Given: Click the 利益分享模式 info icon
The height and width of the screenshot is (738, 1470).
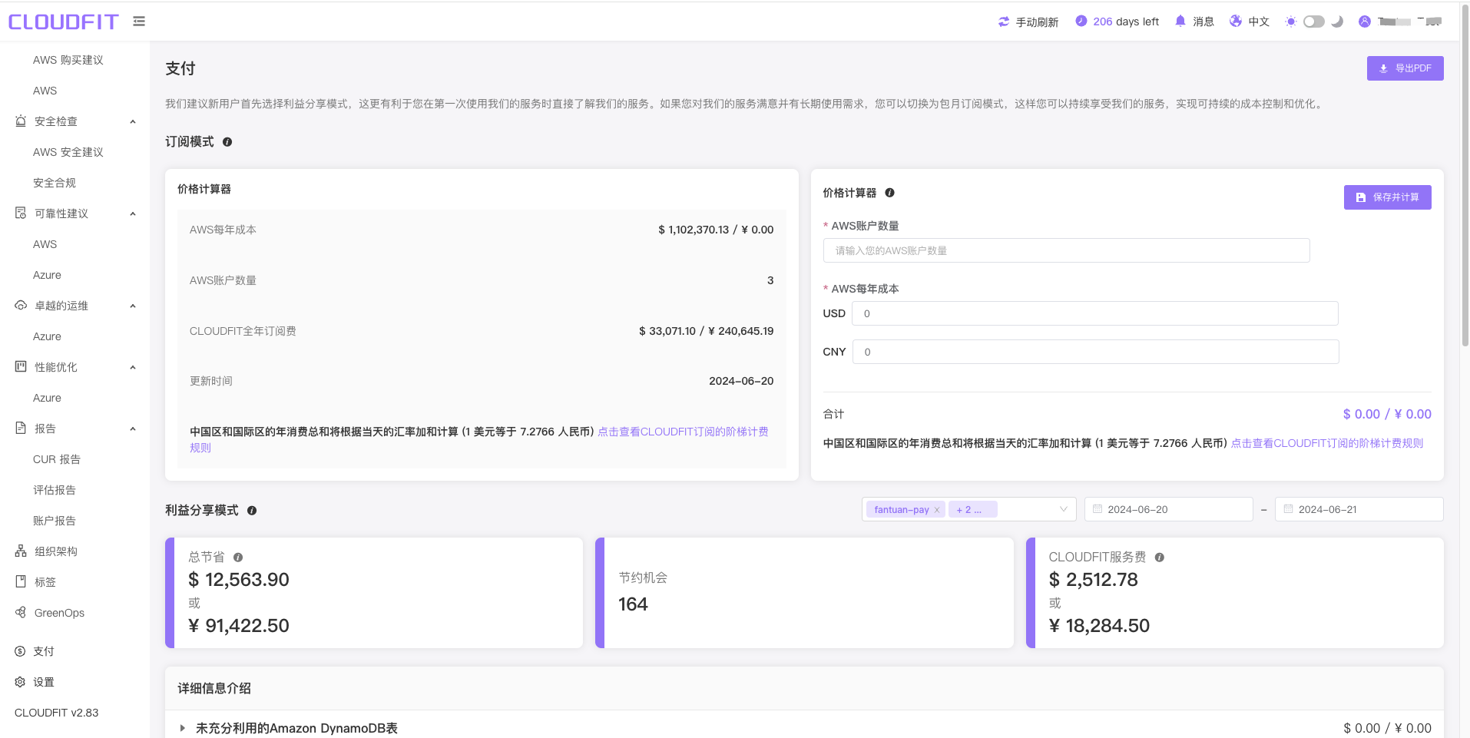Looking at the screenshot, I should 252,511.
